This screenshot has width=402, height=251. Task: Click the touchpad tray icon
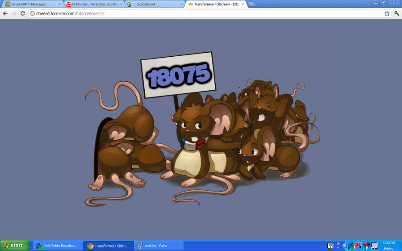tap(374, 246)
